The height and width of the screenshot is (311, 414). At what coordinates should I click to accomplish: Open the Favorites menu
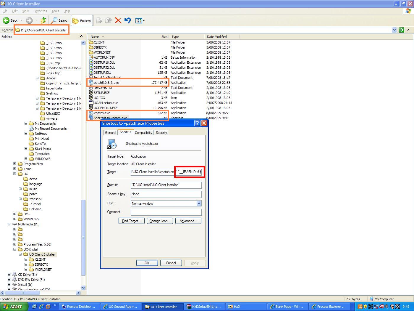click(x=40, y=11)
